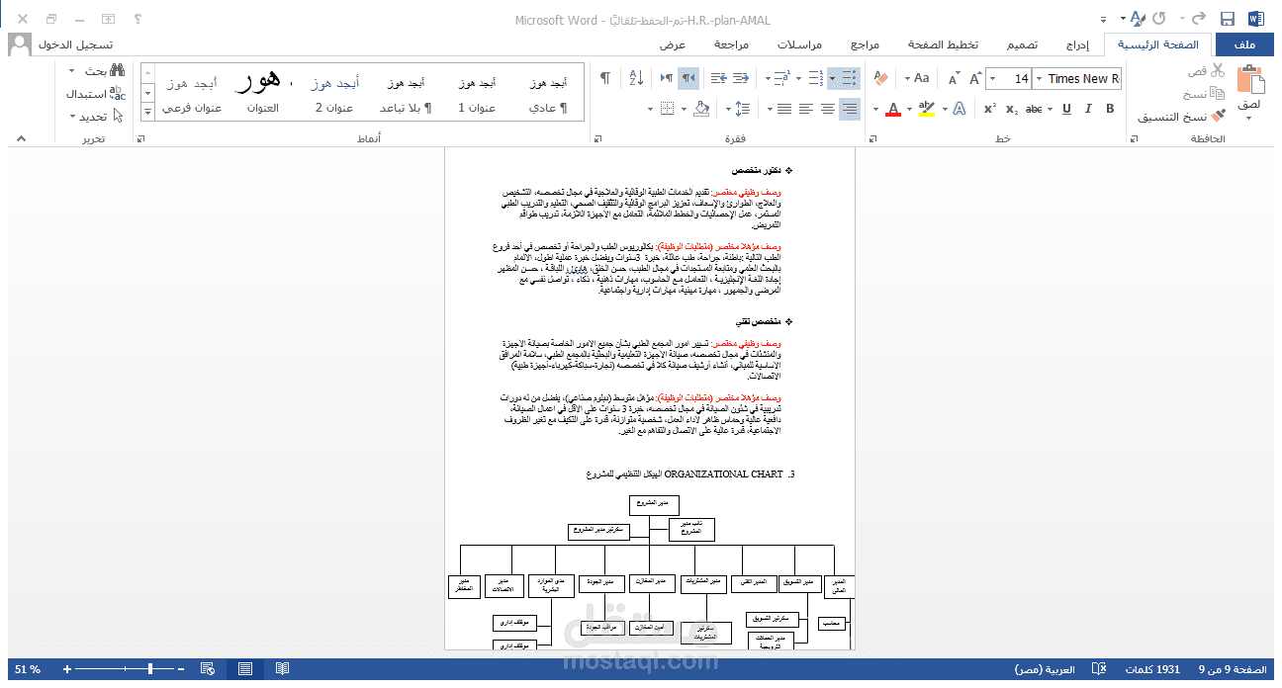1282x688 pixels.
Task: Toggle Subscript formatting
Action: tap(1012, 109)
